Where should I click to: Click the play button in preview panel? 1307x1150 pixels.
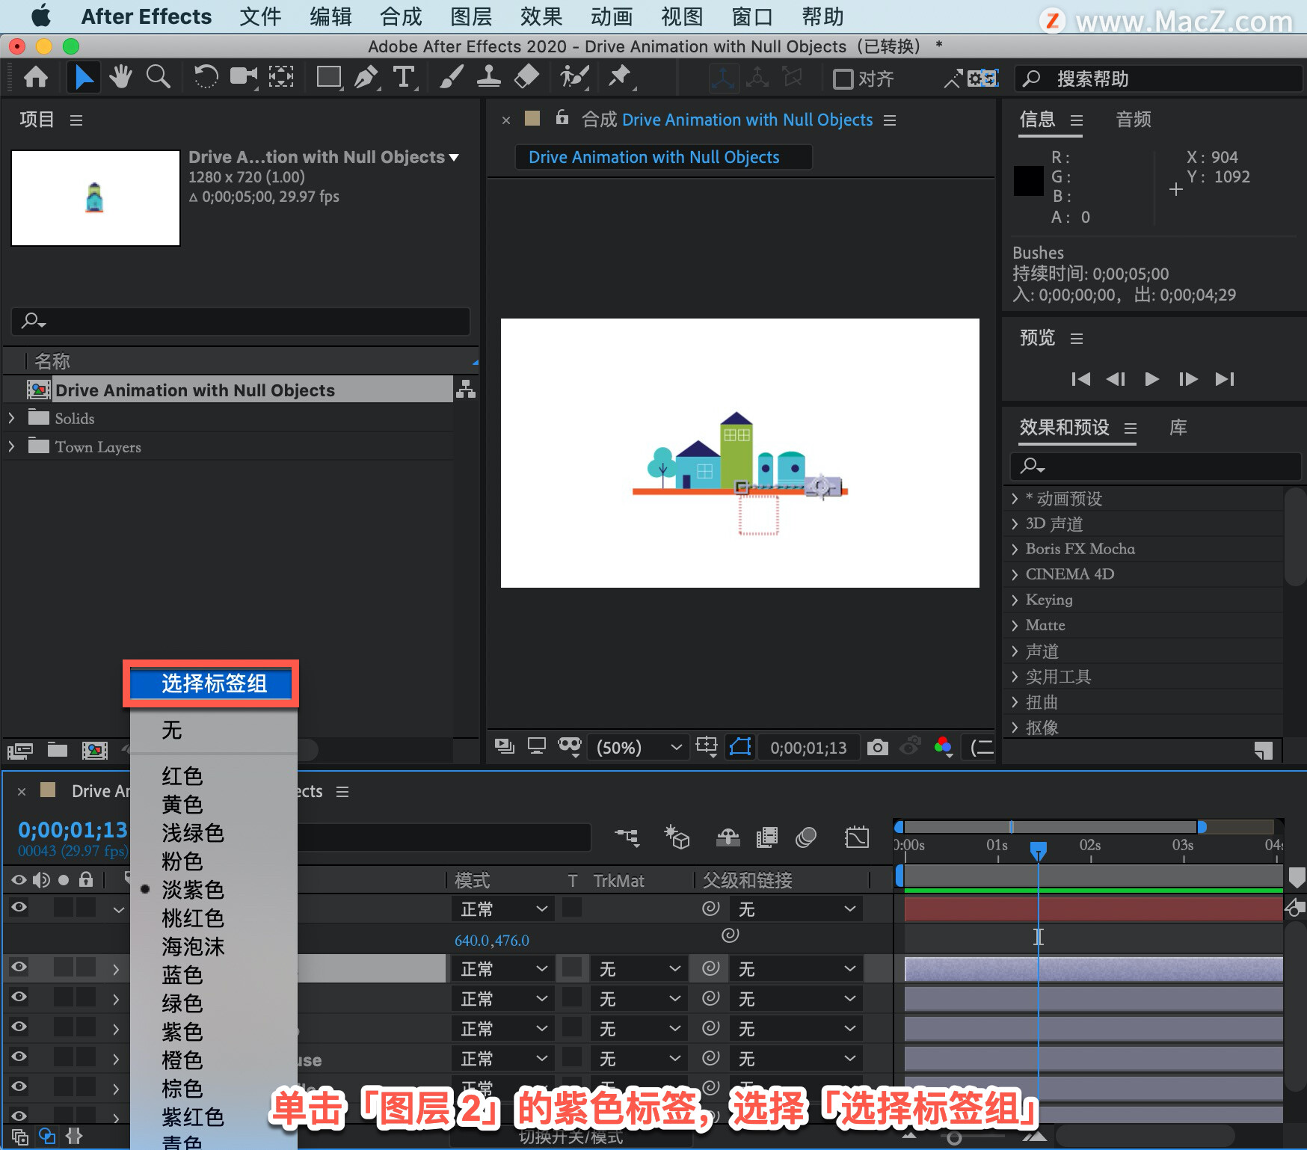(x=1151, y=379)
